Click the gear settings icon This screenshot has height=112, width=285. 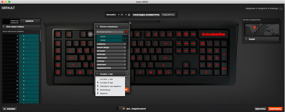(x=129, y=15)
